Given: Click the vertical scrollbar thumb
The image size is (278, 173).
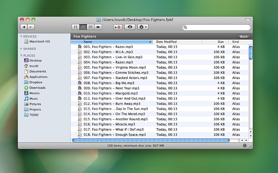Looking at the screenshot, I should (251, 53).
